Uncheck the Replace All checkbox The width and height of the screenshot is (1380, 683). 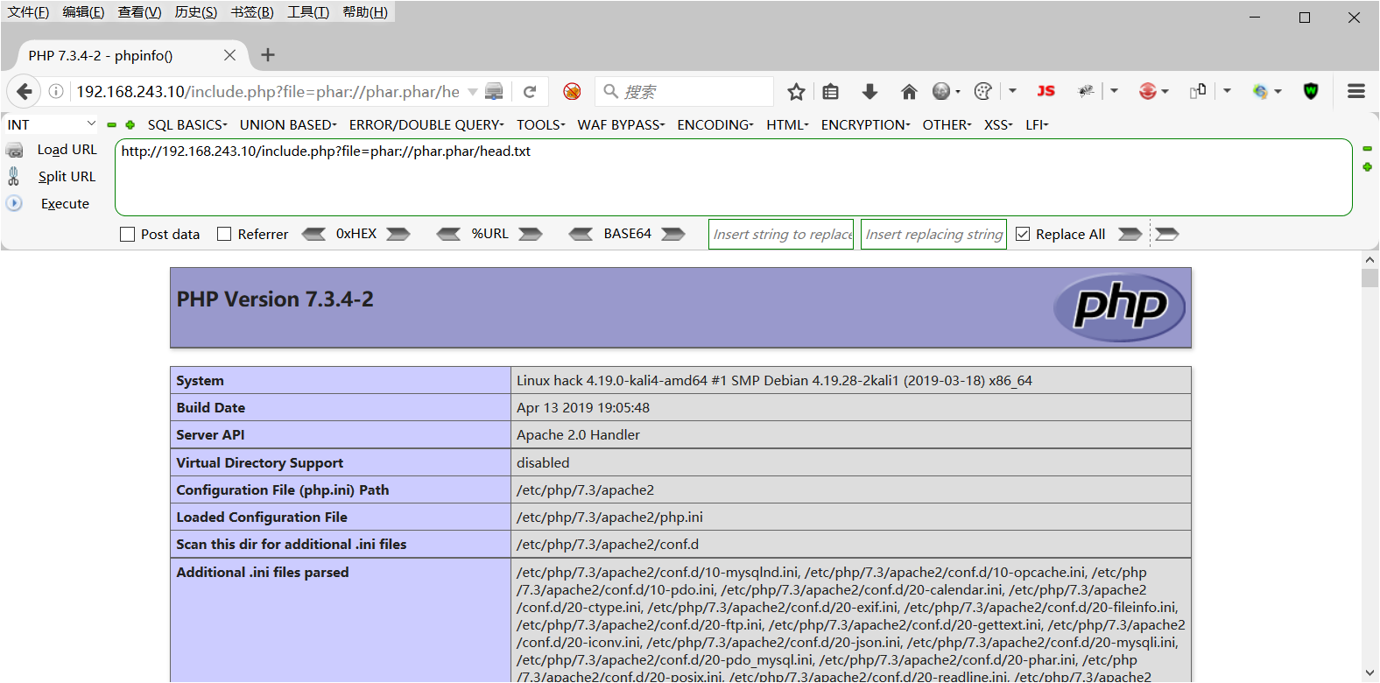[1023, 234]
